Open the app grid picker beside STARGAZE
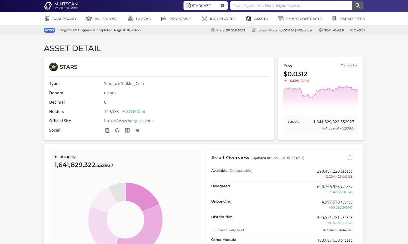This screenshot has height=244, width=408. click(223, 5)
